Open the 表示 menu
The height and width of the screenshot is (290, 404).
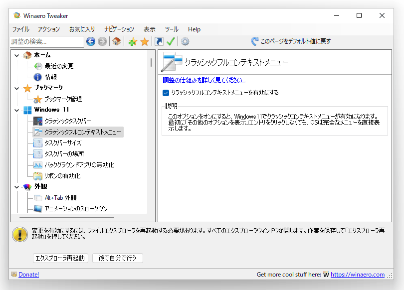coord(150,29)
